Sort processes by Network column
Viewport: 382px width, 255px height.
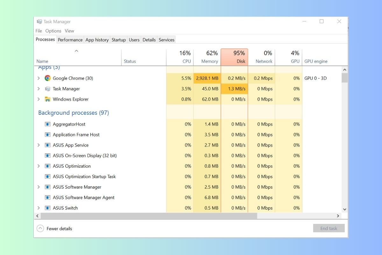pos(261,57)
